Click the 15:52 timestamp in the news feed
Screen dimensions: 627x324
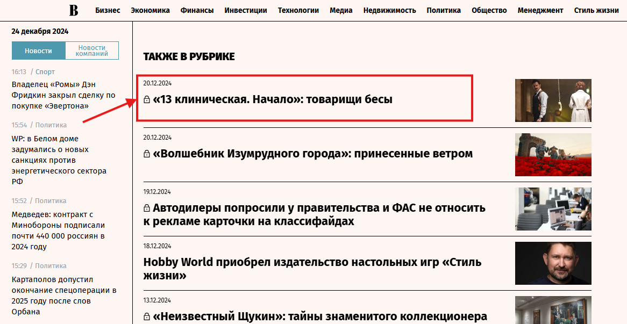coord(19,201)
